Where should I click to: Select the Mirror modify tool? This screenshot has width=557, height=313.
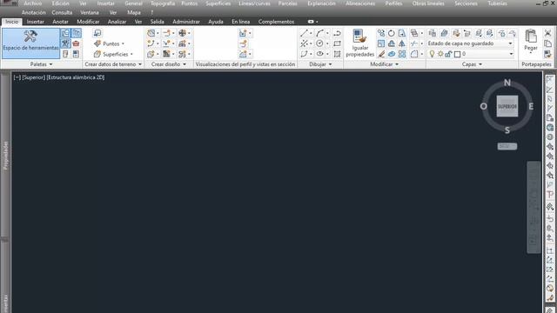tap(401, 43)
